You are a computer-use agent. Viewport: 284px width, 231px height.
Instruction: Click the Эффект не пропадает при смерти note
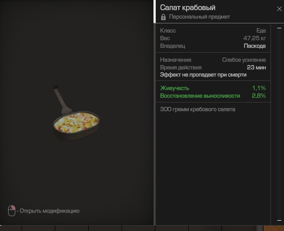(x=203, y=75)
